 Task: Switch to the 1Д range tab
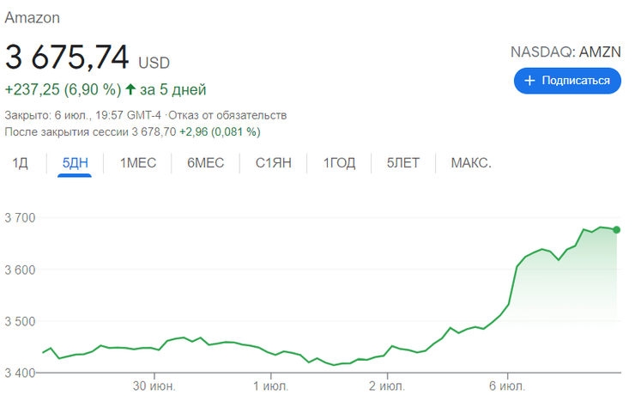[x=20, y=163]
